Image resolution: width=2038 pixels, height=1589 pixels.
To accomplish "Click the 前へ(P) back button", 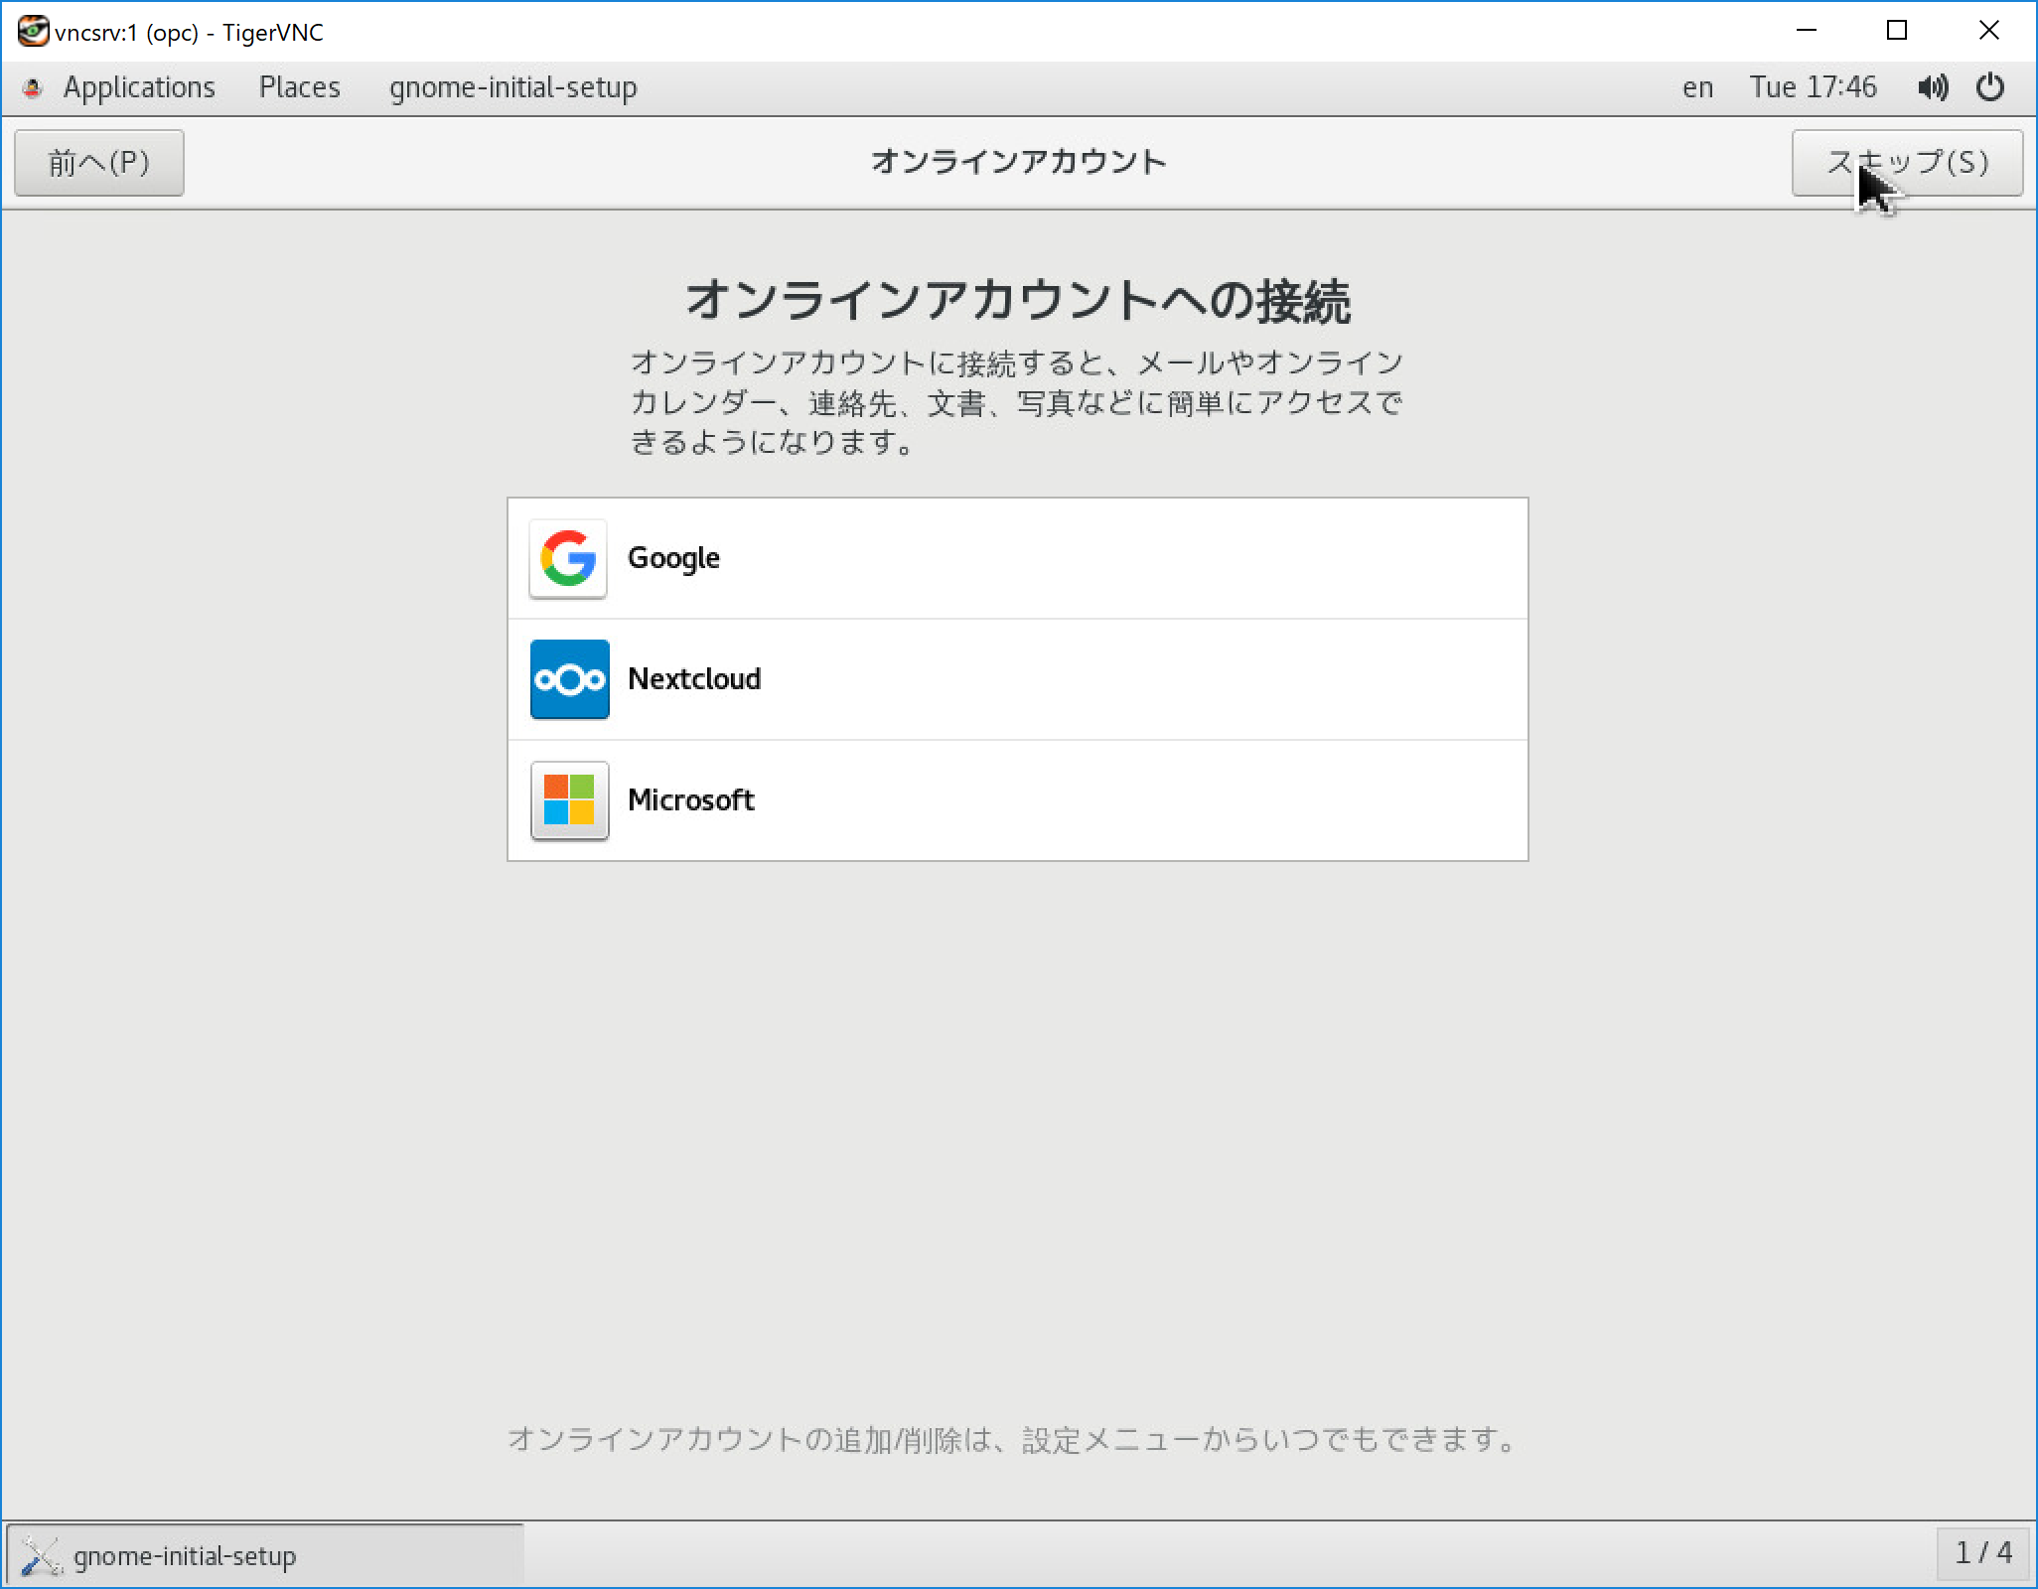I will coord(98,162).
